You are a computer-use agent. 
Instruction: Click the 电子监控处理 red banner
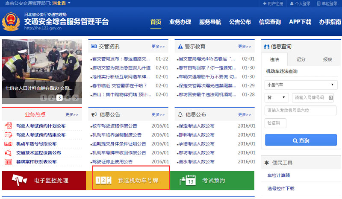[x=44, y=180]
